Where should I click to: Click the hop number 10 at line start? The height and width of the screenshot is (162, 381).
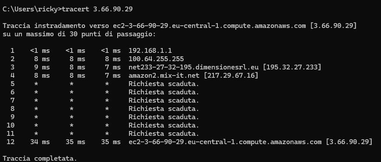pos(10,125)
